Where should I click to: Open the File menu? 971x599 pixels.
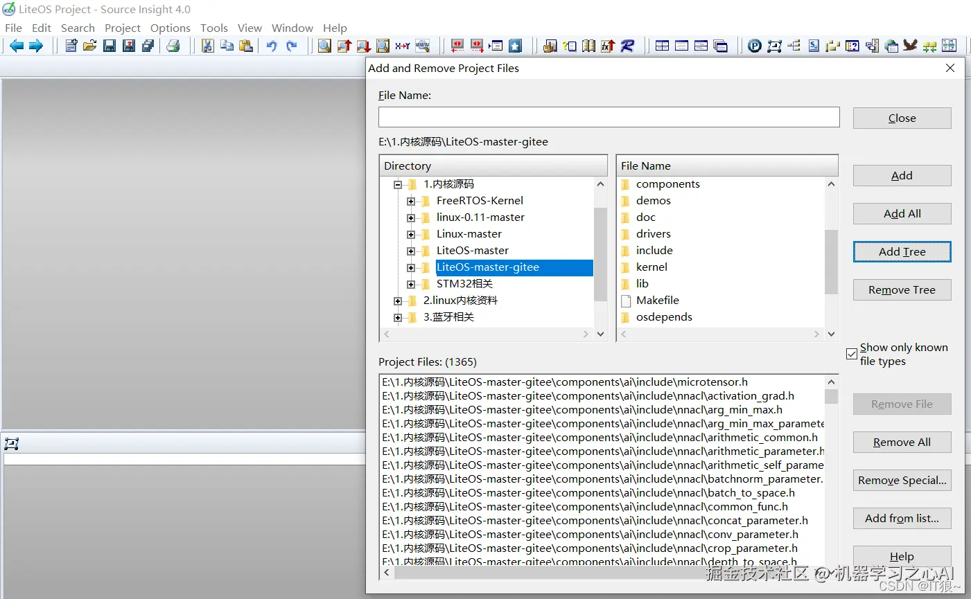(x=13, y=28)
